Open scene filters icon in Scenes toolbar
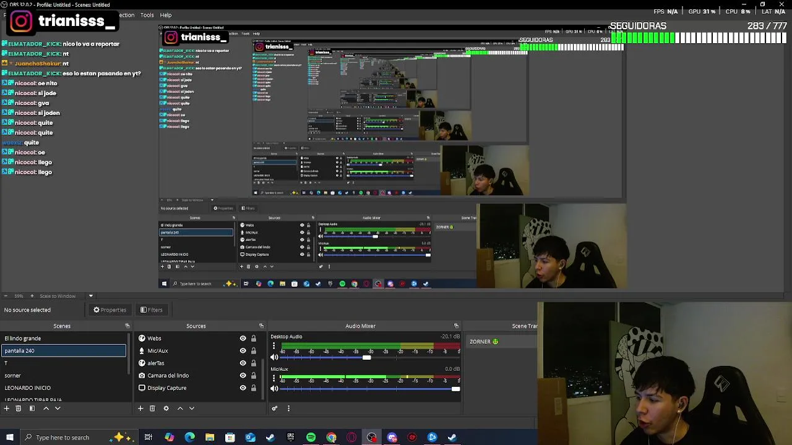792x445 pixels. 32,409
